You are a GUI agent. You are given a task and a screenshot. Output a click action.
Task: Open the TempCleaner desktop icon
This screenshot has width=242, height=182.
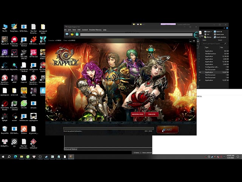point(14,28)
